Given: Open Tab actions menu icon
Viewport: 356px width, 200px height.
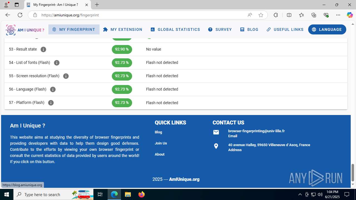Looking at the screenshot, I should [x=17, y=5].
